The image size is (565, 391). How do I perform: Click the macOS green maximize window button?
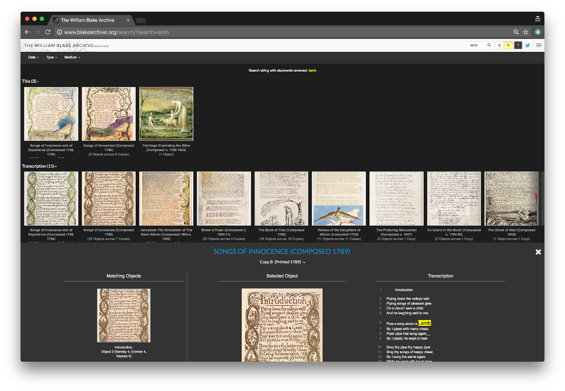[x=42, y=19]
